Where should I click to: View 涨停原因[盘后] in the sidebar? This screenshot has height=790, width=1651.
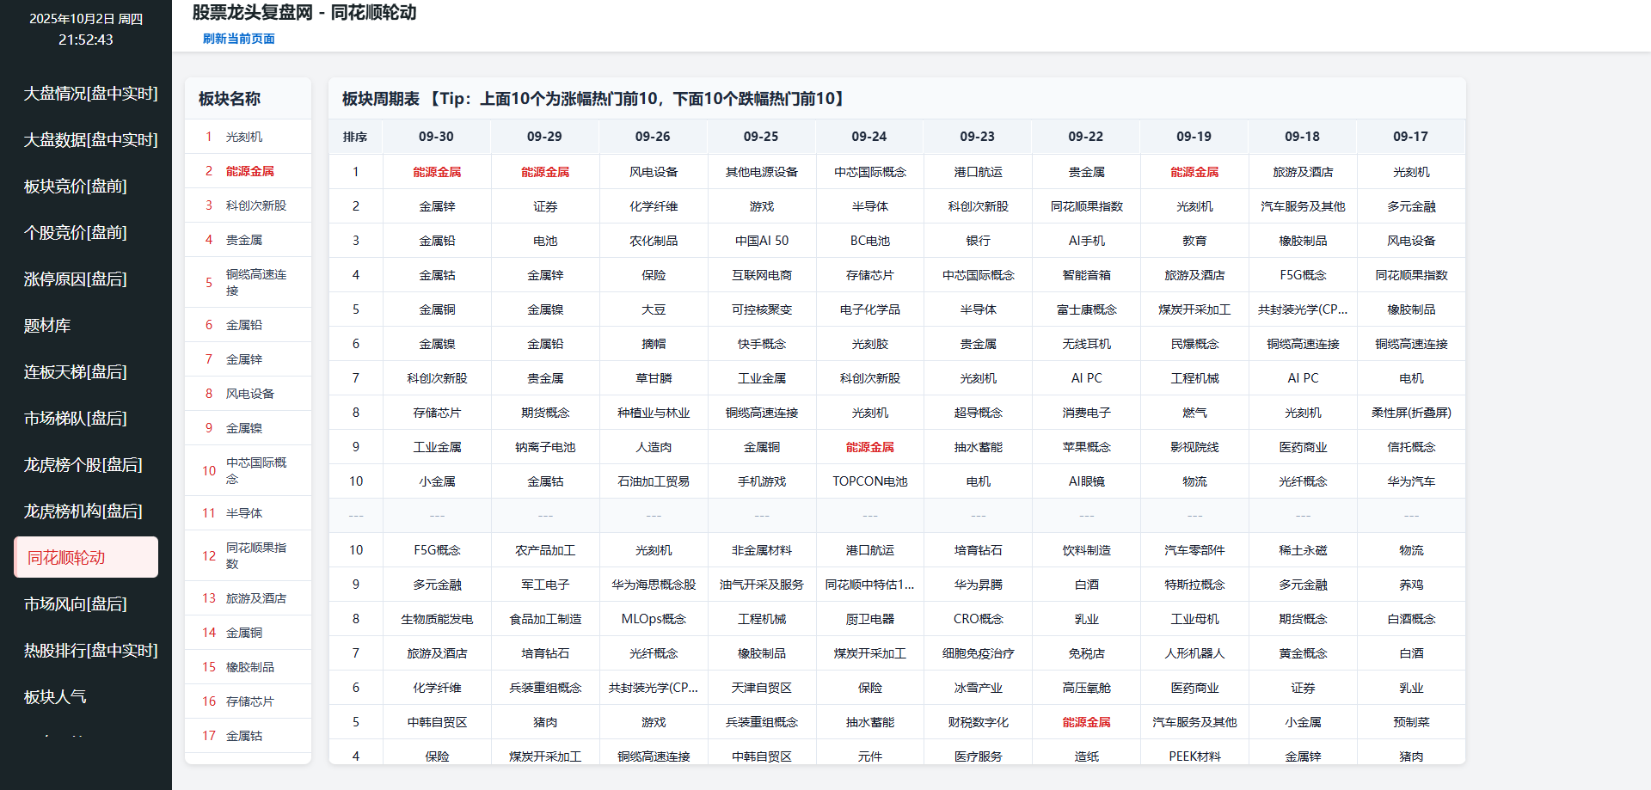click(76, 279)
